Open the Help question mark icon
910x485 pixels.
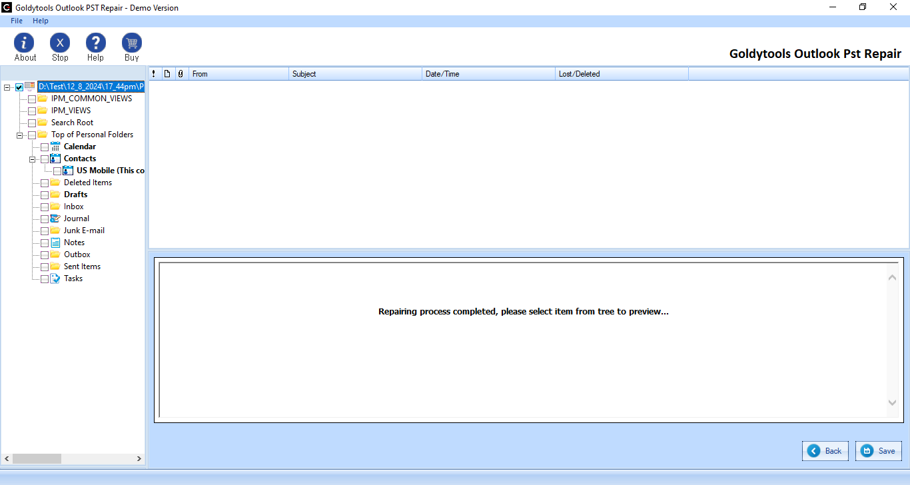pyautogui.click(x=96, y=43)
